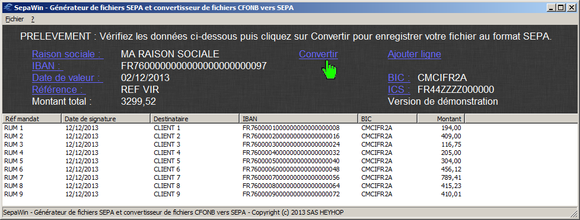The height and width of the screenshot is (220, 580).
Task: Click CLIENT 8 in Destinataire column
Action: click(167, 186)
